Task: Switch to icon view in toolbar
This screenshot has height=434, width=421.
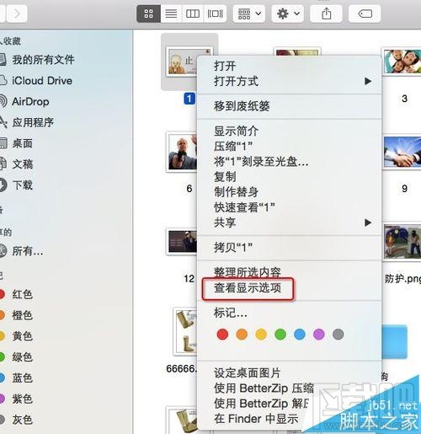Action: [148, 13]
